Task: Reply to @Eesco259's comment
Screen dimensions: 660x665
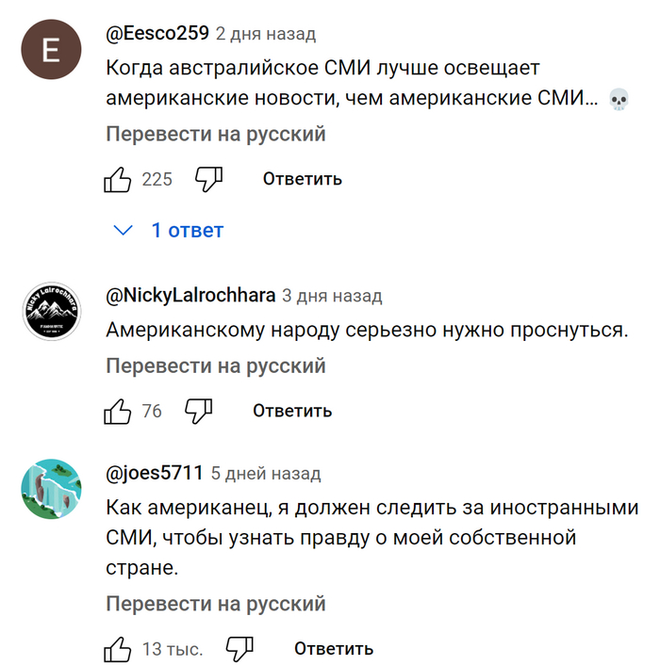Action: point(302,179)
